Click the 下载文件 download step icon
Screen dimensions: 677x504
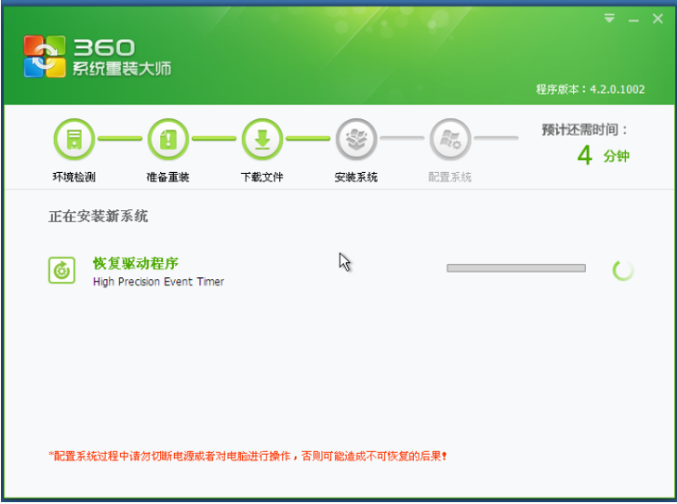(x=262, y=139)
